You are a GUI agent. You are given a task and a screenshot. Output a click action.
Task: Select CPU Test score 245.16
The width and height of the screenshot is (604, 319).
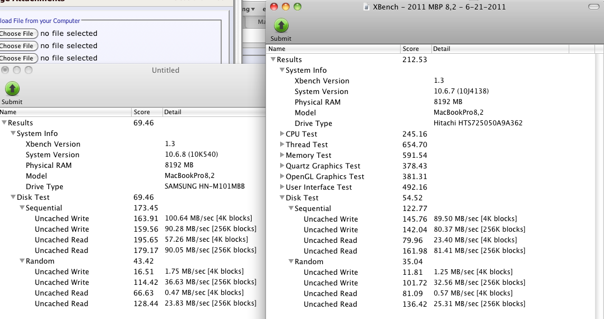tap(415, 134)
